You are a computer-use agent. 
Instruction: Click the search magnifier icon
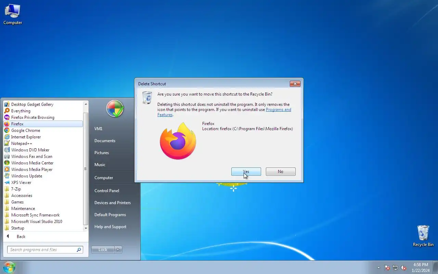(x=79, y=250)
